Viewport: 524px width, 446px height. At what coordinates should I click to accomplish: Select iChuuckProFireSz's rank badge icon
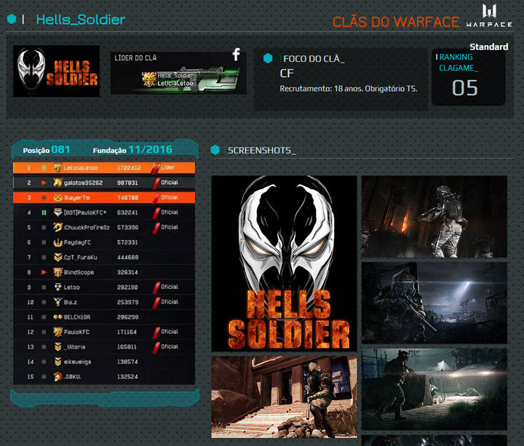tap(57, 227)
